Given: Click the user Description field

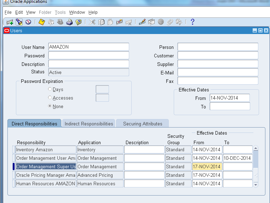Looking at the screenshot, I should pyautogui.click(x=89, y=64).
